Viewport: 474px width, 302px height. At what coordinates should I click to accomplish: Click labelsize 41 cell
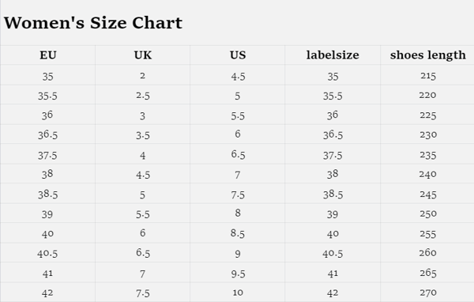(x=333, y=274)
